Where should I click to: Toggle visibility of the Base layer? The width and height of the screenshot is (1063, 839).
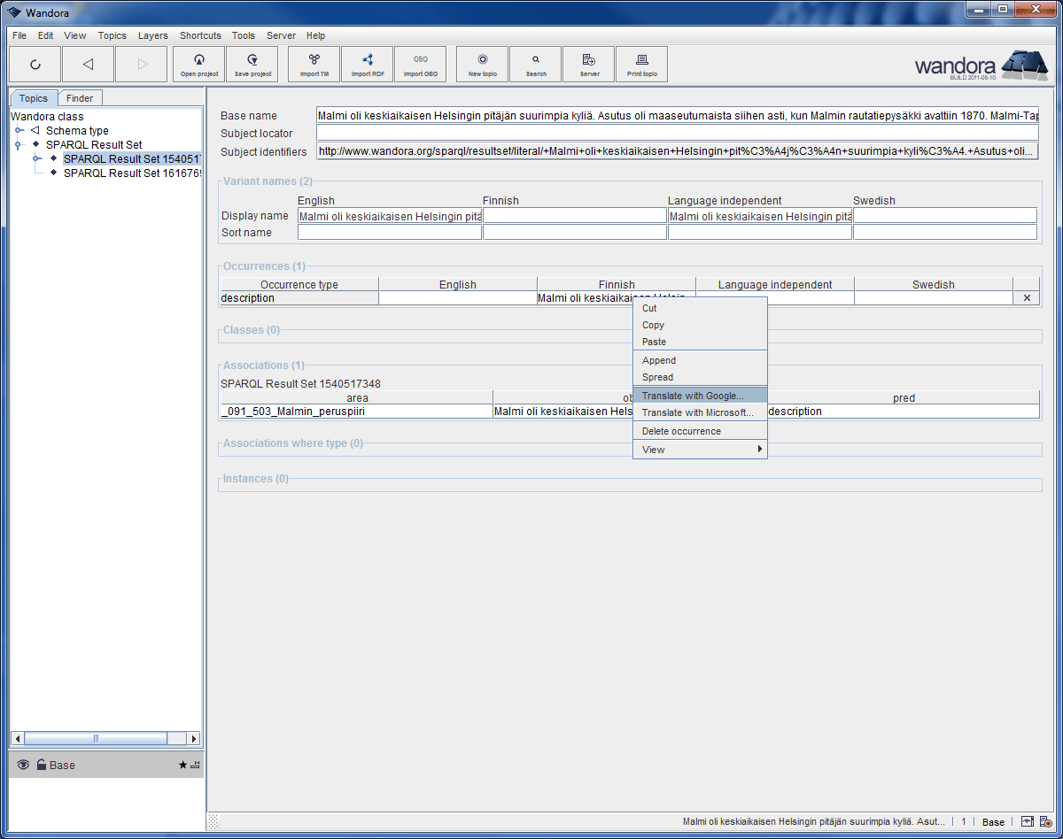click(x=22, y=765)
